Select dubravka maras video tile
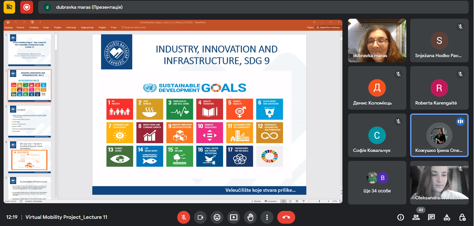474x226 pixels. tap(377, 40)
